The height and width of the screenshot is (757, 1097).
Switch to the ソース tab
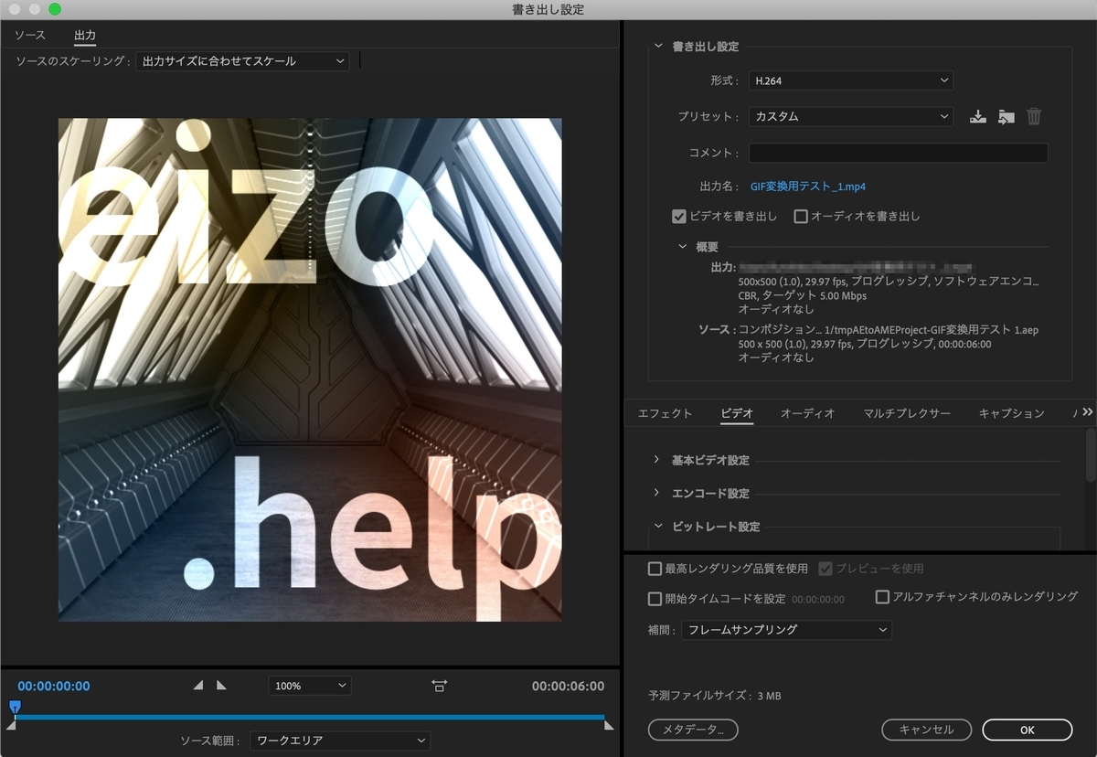29,35
